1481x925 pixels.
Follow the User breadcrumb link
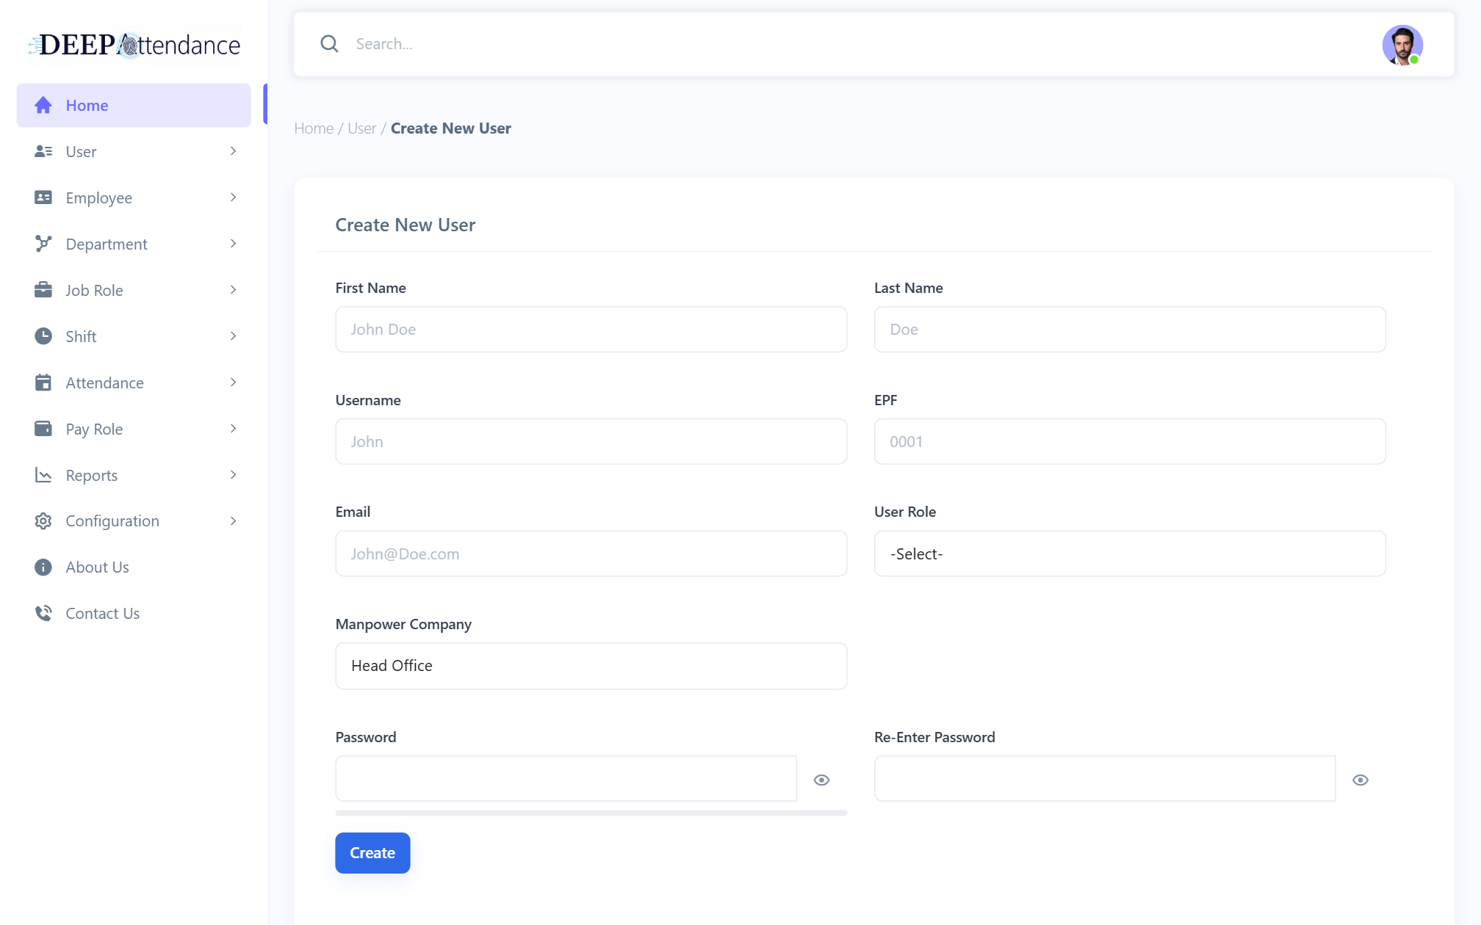click(361, 128)
